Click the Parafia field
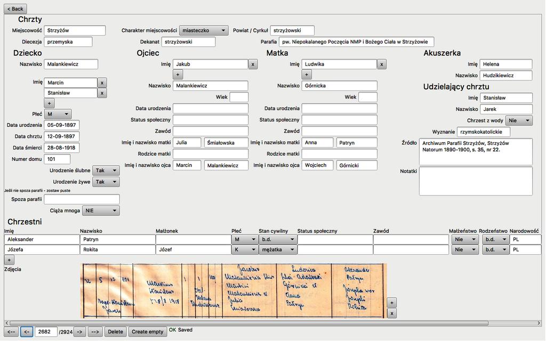 356,42
